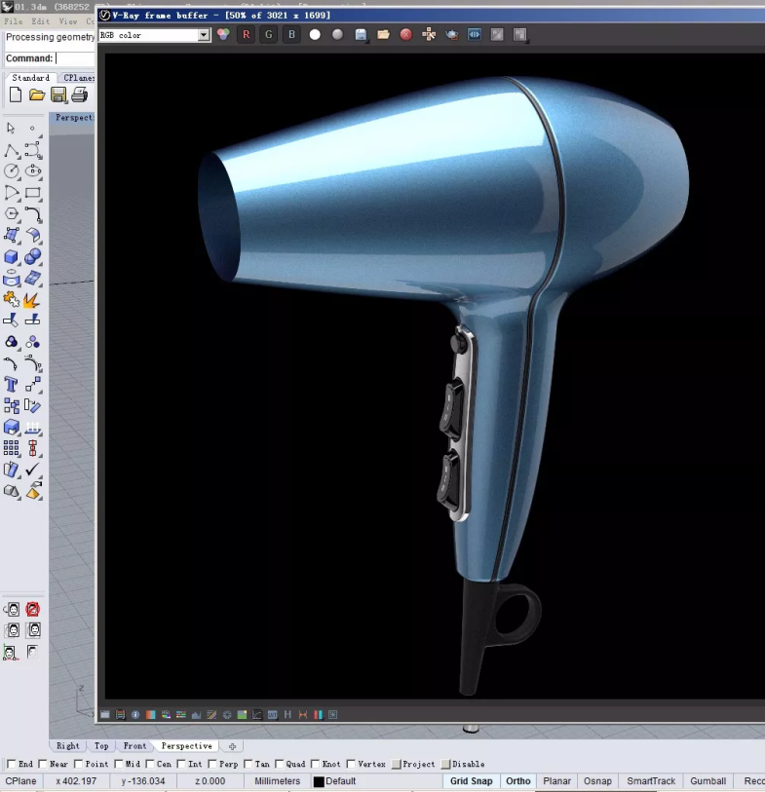Viewport: 765px width, 792px height.
Task: Enable the End object snap checkbox
Action: (12, 764)
